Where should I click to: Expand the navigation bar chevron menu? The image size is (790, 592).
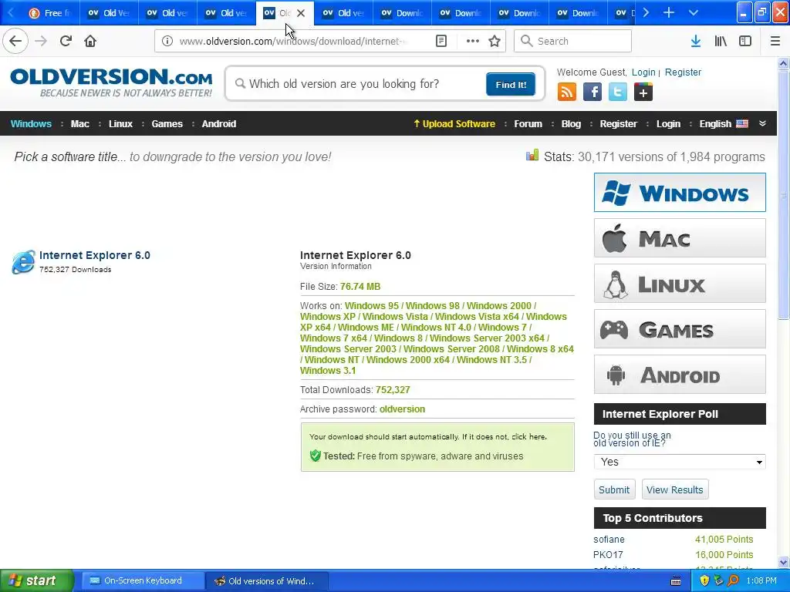point(762,123)
